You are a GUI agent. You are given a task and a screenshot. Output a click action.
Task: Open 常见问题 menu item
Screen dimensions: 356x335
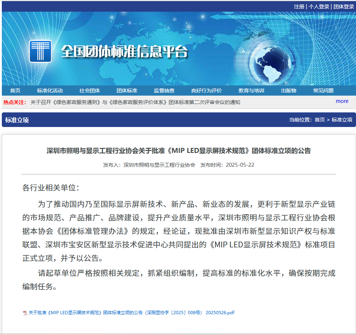point(323,91)
